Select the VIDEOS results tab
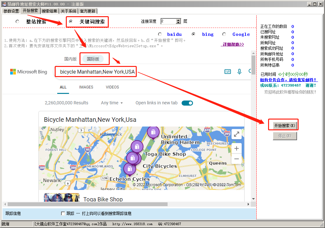The width and height of the screenshot is (325, 228). click(113, 87)
